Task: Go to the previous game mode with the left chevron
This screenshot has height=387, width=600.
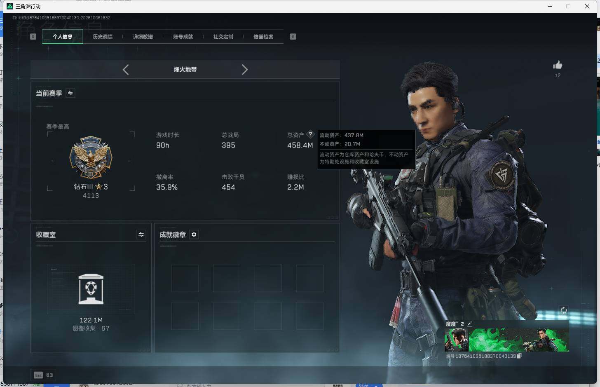Action: (126, 70)
